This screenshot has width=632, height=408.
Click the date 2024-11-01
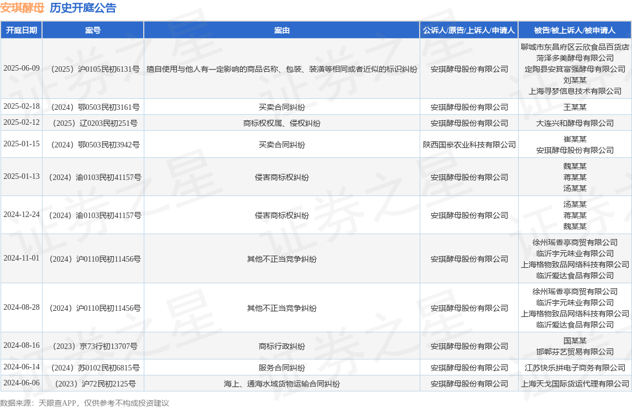[22, 258]
